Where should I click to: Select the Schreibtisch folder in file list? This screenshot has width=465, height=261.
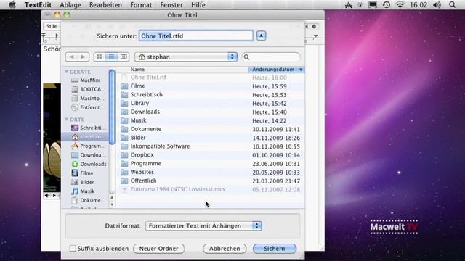tap(210, 95)
